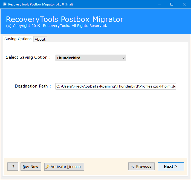Click the app icon in title bar
This screenshot has width=191, height=180.
[4, 4]
